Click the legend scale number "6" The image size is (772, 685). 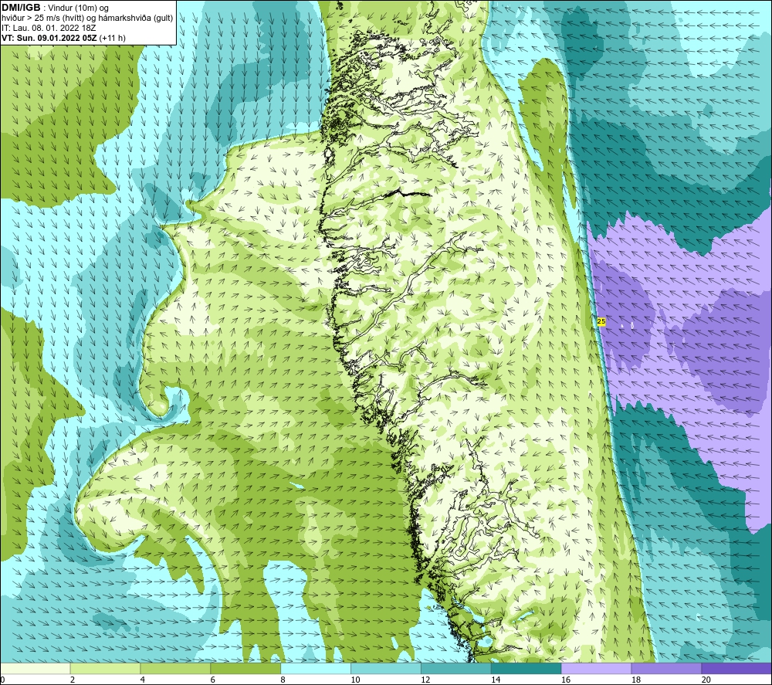click(213, 680)
